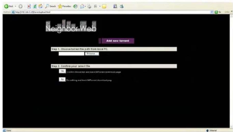Screen dimensions: 233x132
Task: Click the Mail envelope icon
Action: coord(82,6)
